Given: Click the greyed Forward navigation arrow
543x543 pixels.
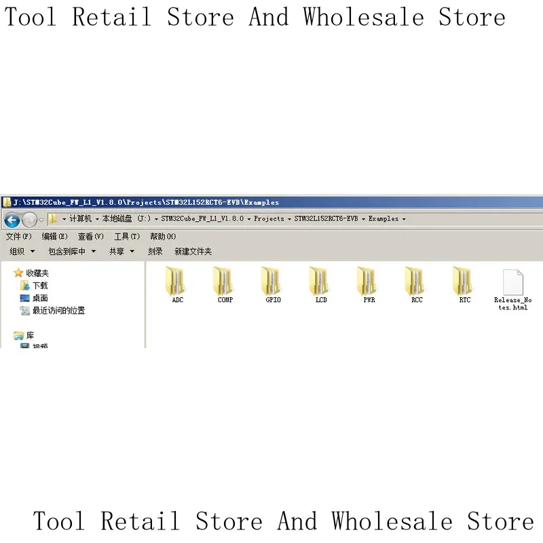Looking at the screenshot, I should (29, 219).
